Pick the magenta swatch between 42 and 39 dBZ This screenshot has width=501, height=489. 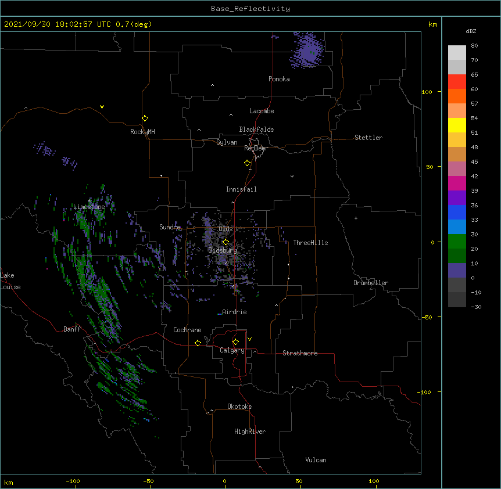[457, 183]
